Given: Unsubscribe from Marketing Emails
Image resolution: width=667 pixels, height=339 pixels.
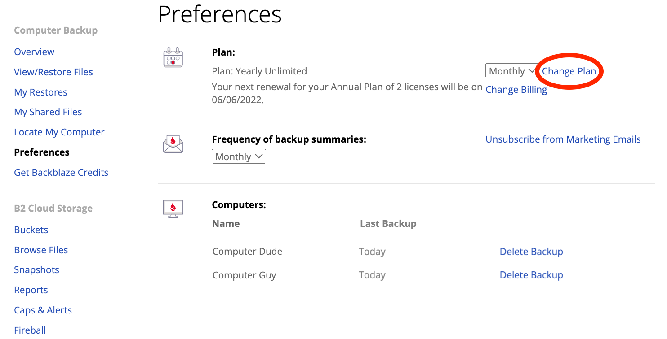Looking at the screenshot, I should [563, 139].
